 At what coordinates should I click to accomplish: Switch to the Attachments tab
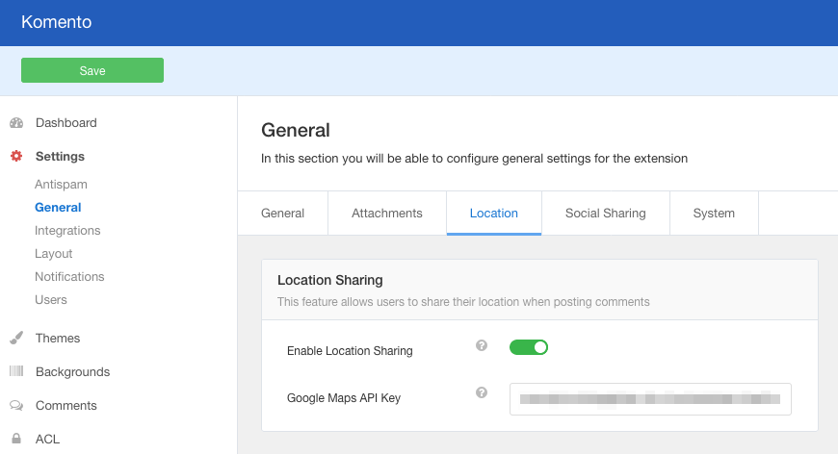[x=387, y=213]
